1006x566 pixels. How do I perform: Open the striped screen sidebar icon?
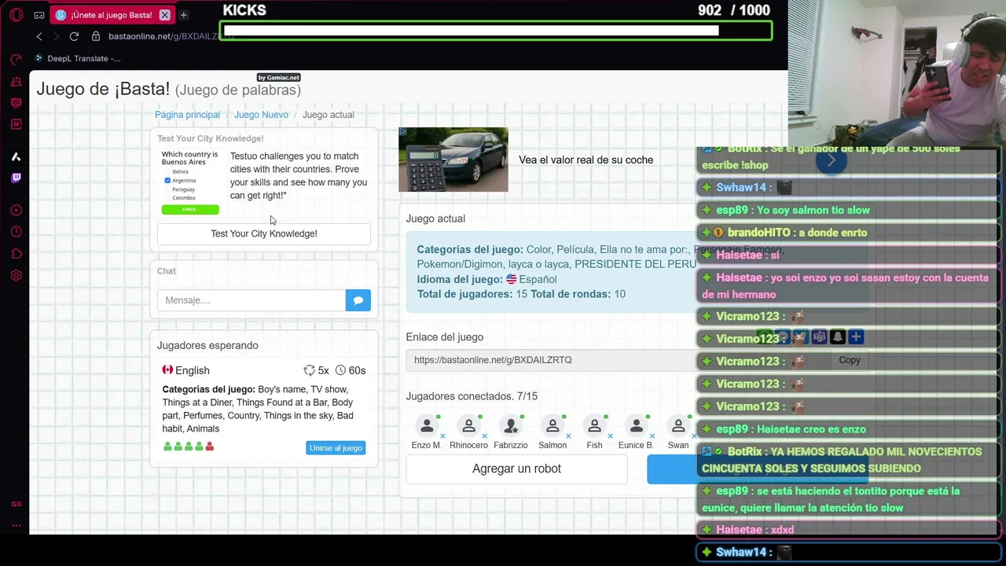click(x=16, y=102)
